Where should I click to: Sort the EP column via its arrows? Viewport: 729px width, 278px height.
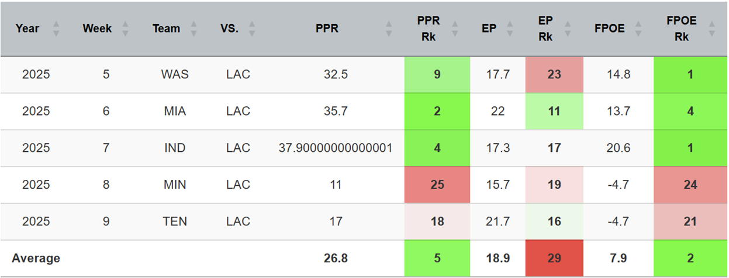pos(510,29)
